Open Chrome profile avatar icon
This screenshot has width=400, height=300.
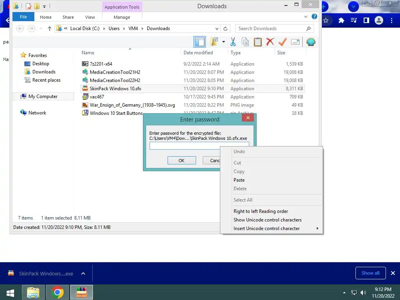click(379, 20)
